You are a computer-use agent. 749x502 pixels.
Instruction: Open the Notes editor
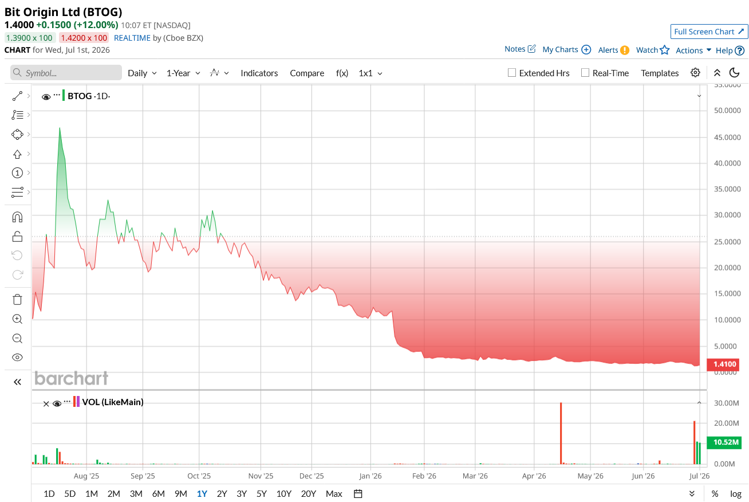click(x=520, y=49)
